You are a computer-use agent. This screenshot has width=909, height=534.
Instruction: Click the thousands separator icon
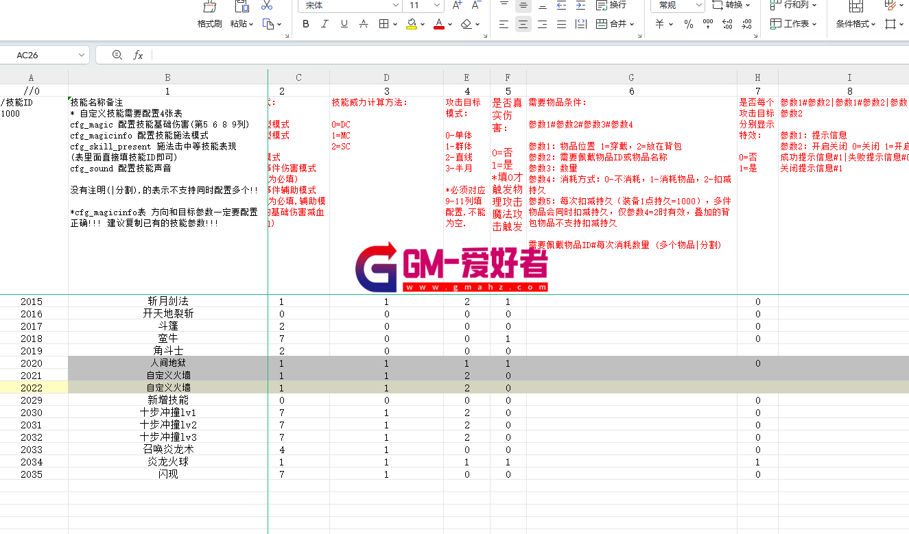pyautogui.click(x=708, y=24)
